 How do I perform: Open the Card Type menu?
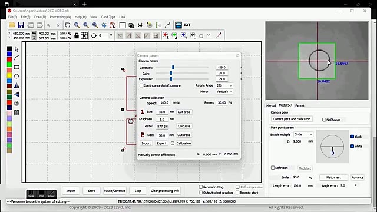pos(108,17)
